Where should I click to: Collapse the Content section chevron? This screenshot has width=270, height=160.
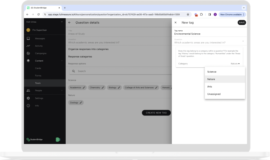click(62, 61)
